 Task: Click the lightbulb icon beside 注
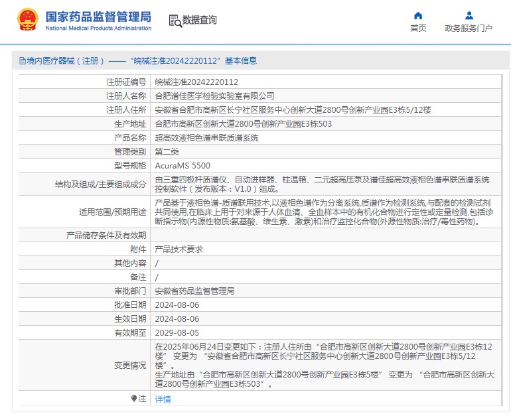133,398
